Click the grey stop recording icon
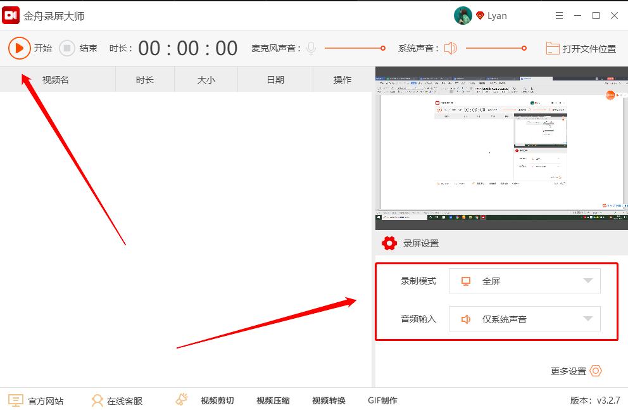The width and height of the screenshot is (628, 410). click(x=67, y=48)
